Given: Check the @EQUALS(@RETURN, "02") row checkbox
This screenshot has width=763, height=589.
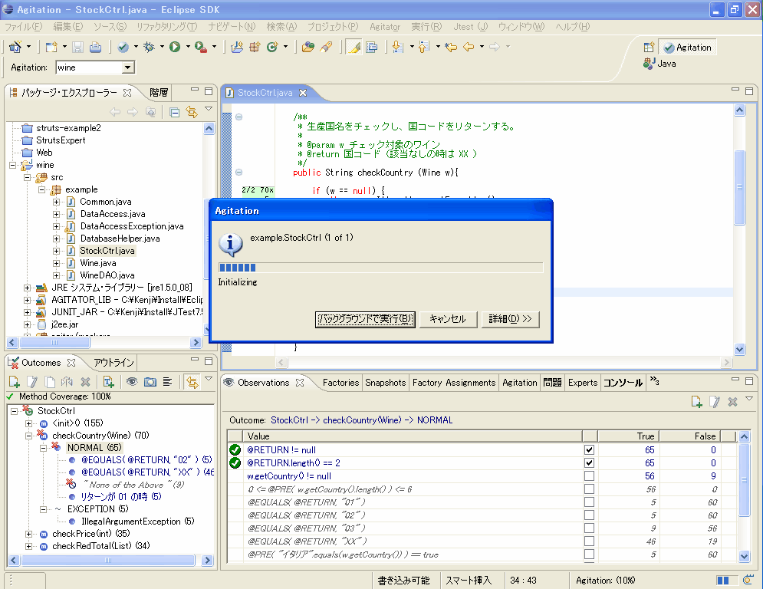Looking at the screenshot, I should click(589, 515).
